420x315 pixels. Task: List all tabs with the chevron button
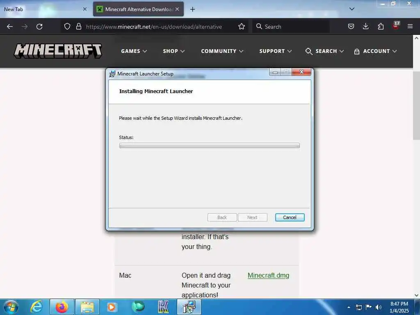click(x=352, y=9)
